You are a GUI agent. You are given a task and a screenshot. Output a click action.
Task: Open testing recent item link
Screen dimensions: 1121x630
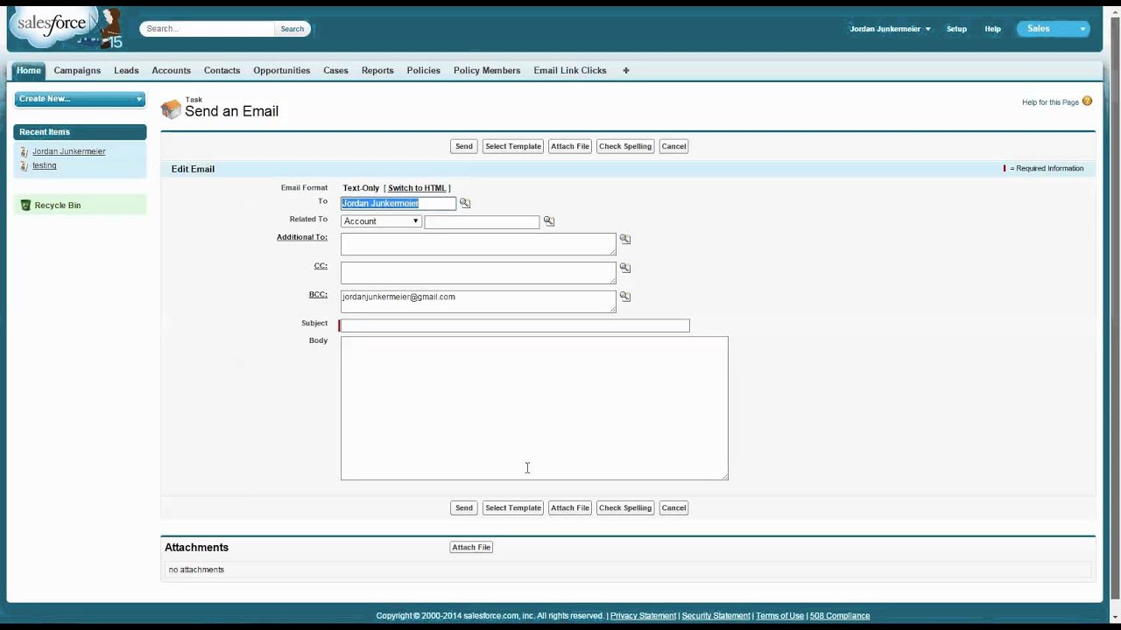point(44,165)
